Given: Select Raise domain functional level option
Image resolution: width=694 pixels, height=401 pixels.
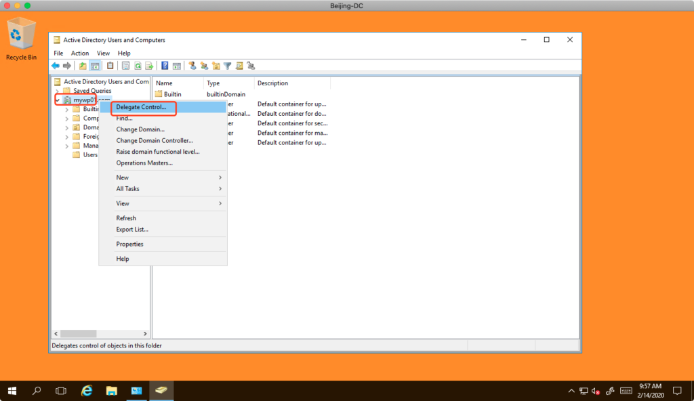Looking at the screenshot, I should click(157, 152).
